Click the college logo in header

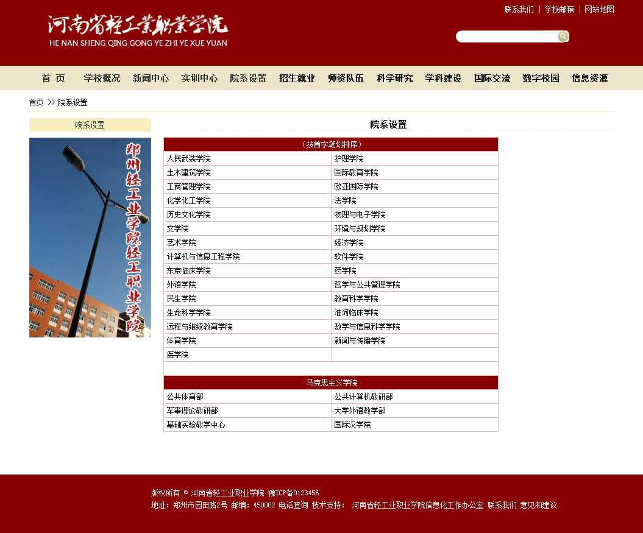(x=138, y=31)
